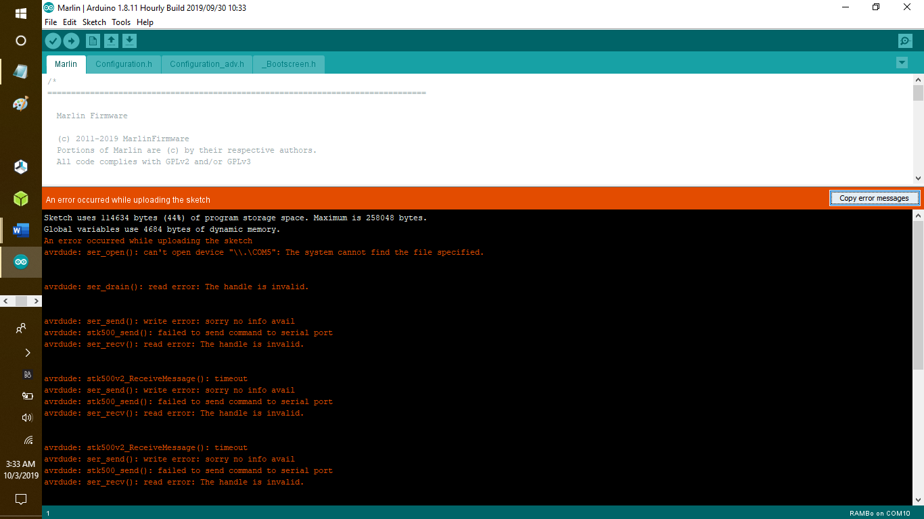Open the tab options dropdown arrow
The image size is (924, 519).
point(902,63)
